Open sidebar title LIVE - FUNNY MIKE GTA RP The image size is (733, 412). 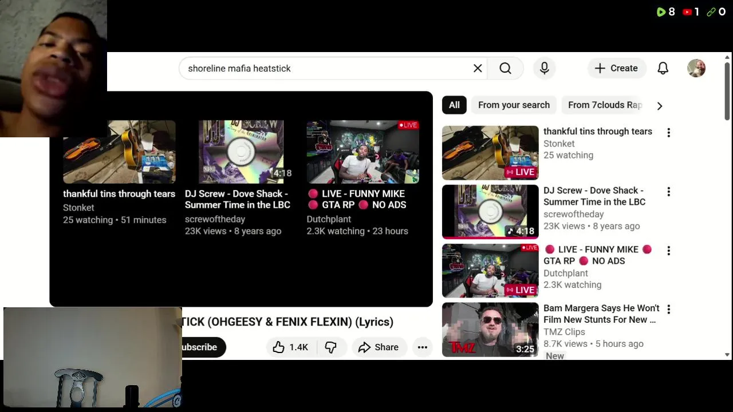pos(598,255)
